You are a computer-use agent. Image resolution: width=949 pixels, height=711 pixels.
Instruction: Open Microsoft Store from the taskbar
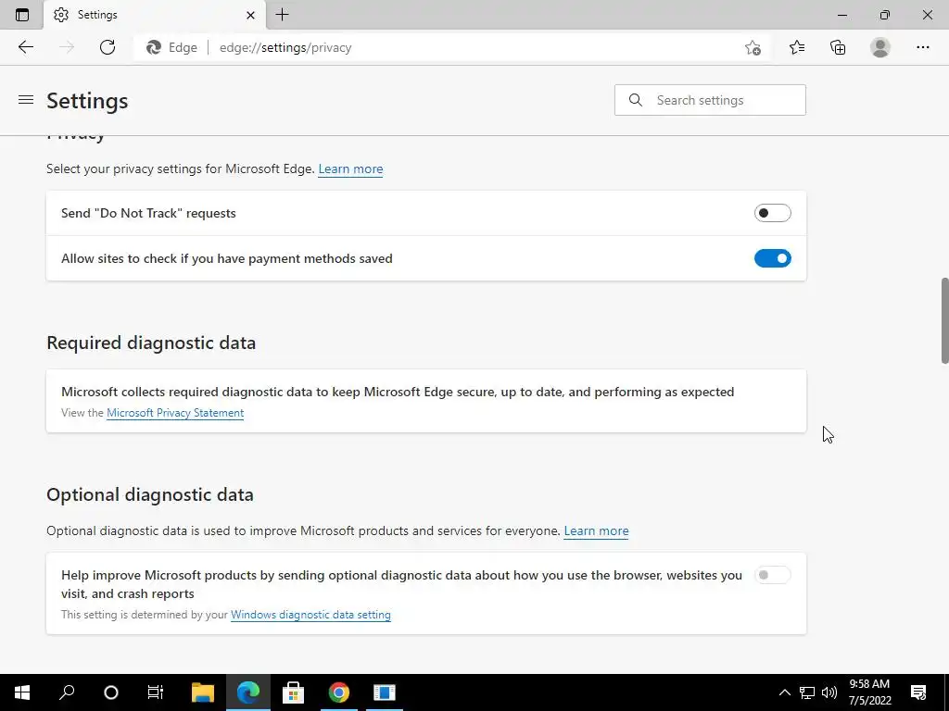coord(294,692)
